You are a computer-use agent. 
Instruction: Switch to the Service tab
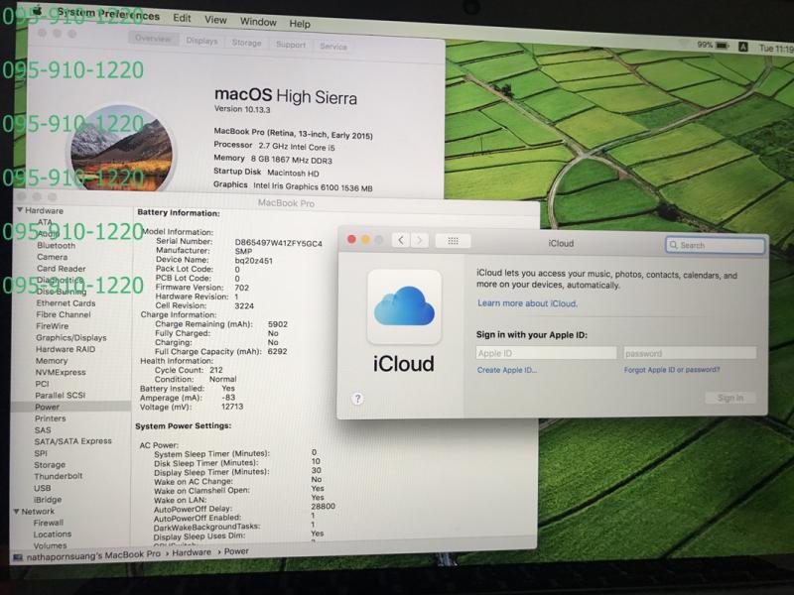[x=333, y=47]
